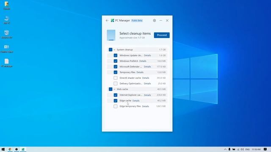Click PC Manager icon in taskbar
Screen dimensions: 271x152
(23, 149)
